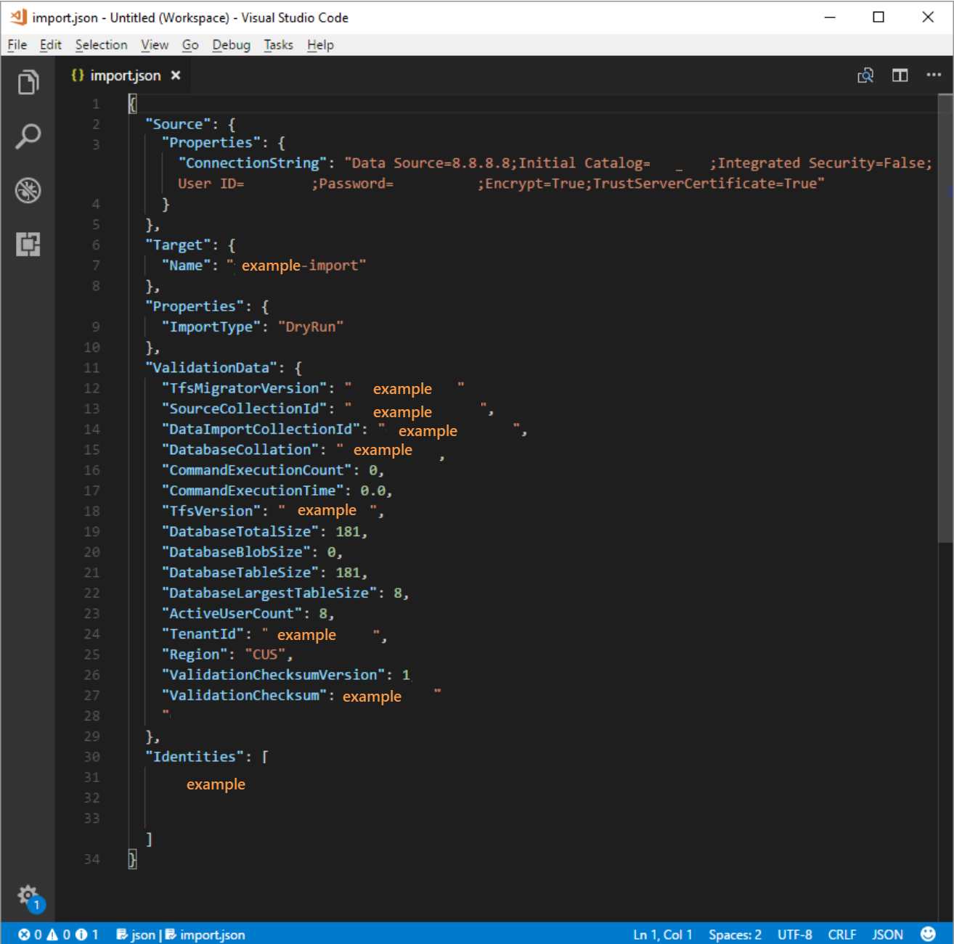Select the import.json editor tab
The height and width of the screenshot is (944, 954).
[126, 75]
